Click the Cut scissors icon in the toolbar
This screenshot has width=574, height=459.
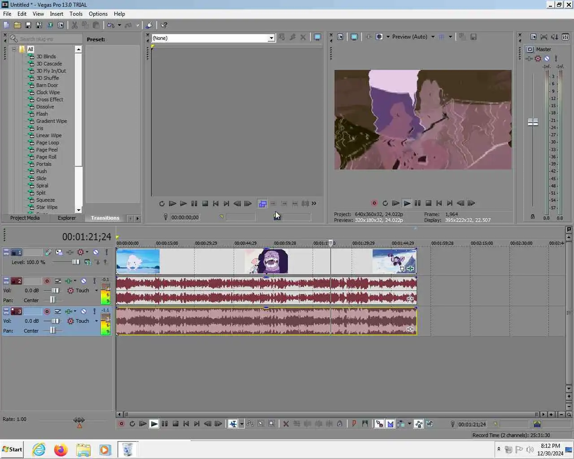(x=74, y=26)
